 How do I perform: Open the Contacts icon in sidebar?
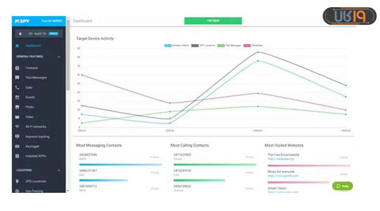[17, 68]
